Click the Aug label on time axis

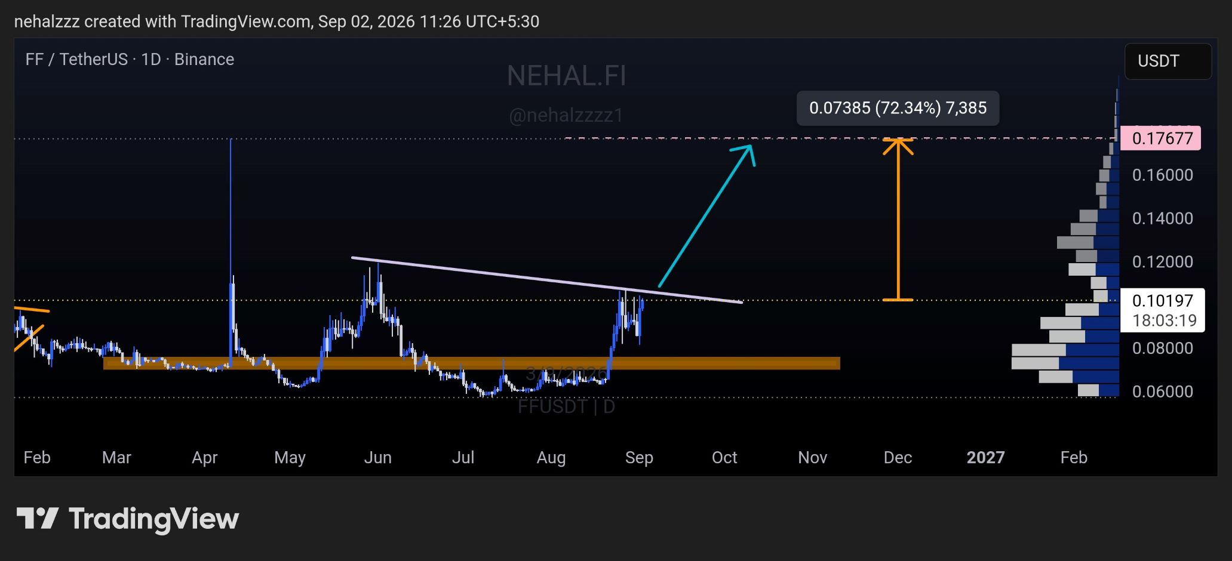coord(551,458)
